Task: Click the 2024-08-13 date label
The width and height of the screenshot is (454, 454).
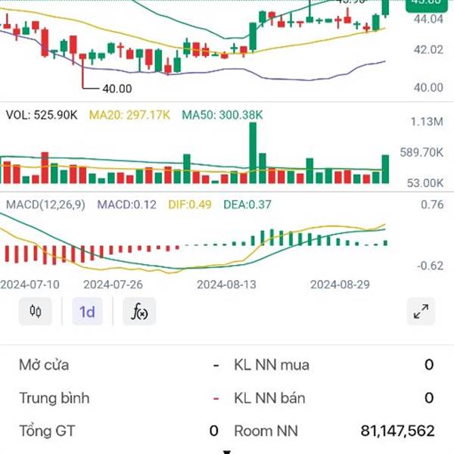Action: 226,285
